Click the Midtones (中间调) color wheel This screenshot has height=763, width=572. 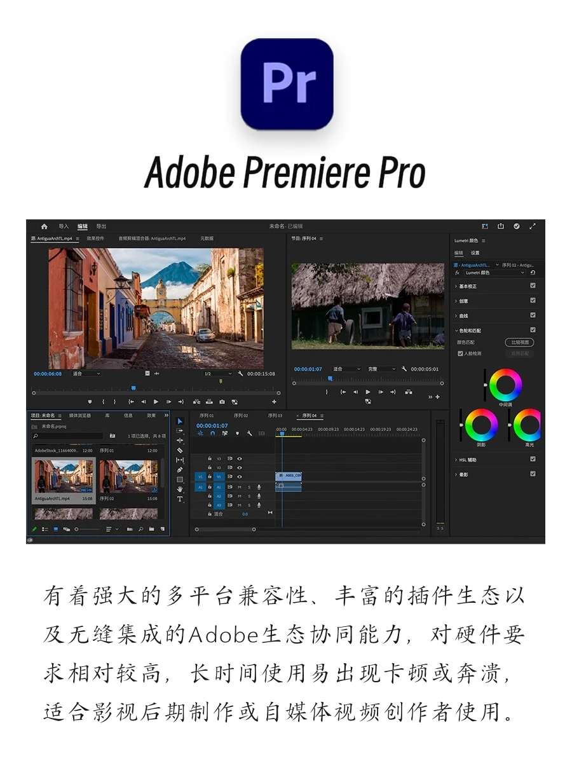[506, 385]
